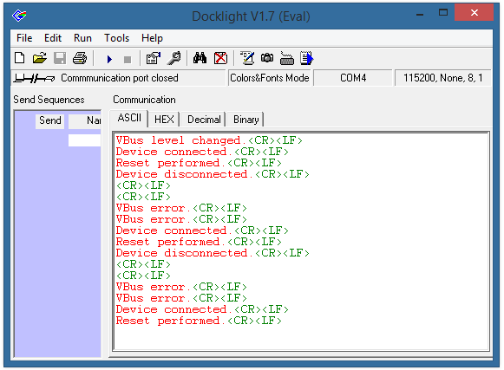Viewport: 504px width, 370px height.
Task: Click the COM4 port status field
Action: point(353,78)
